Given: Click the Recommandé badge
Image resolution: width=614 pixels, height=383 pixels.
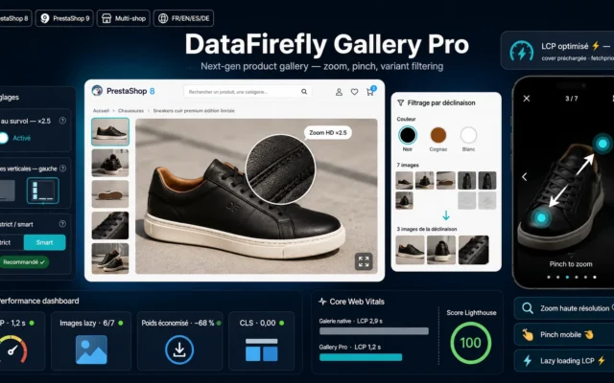Looking at the screenshot, I should point(24,262).
